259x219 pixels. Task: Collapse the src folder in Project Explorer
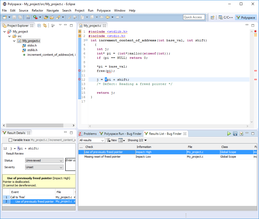coord(10,36)
